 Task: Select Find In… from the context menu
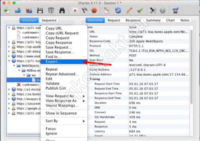[64, 57]
